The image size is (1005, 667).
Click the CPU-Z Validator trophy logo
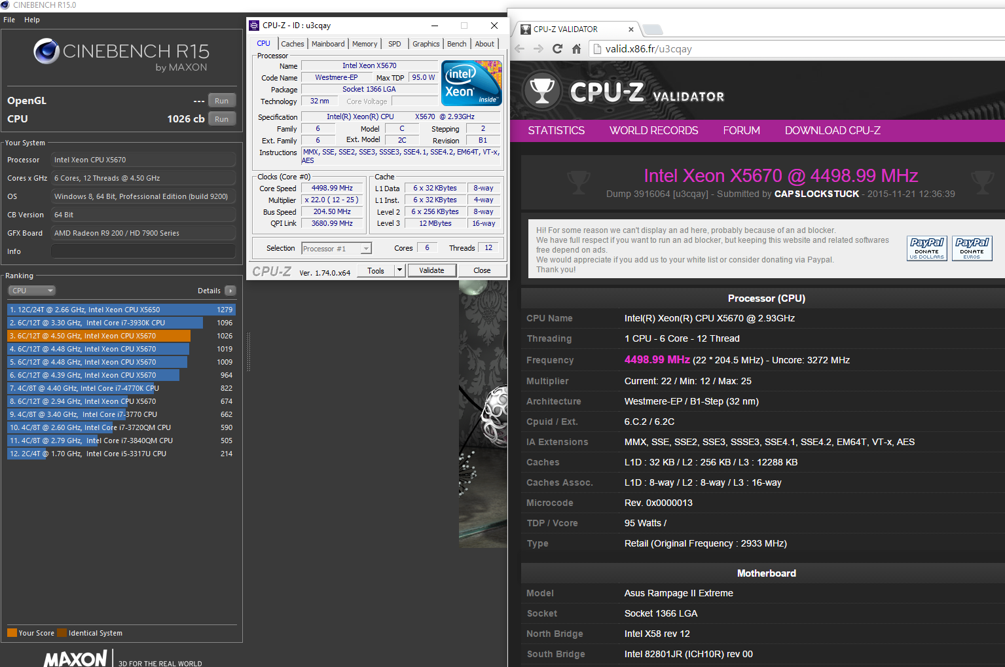(542, 91)
